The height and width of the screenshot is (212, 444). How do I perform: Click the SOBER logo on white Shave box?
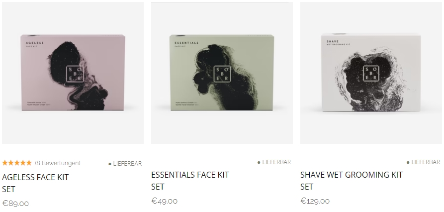371,74
